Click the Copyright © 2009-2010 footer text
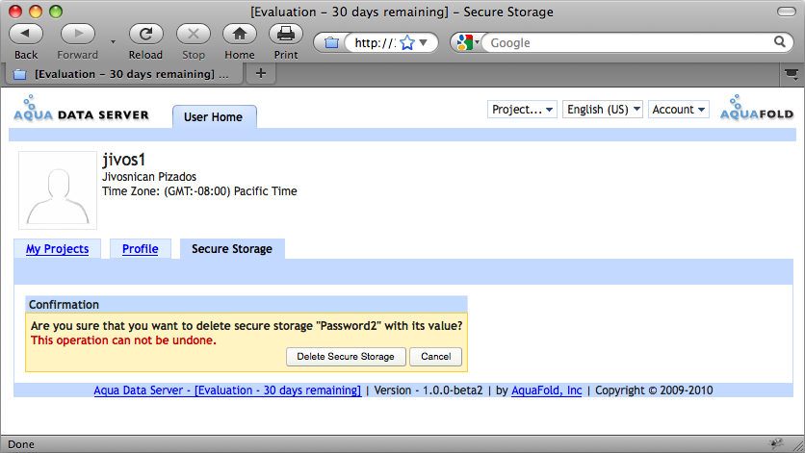This screenshot has width=805, height=453. point(654,390)
